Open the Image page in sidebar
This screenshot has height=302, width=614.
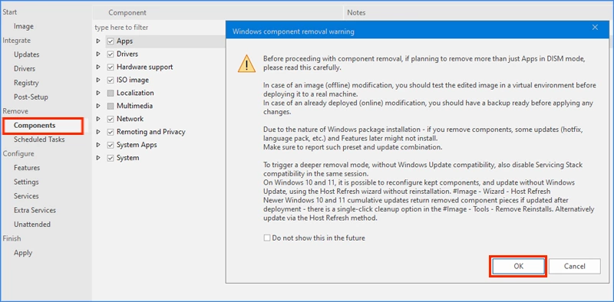click(x=24, y=26)
